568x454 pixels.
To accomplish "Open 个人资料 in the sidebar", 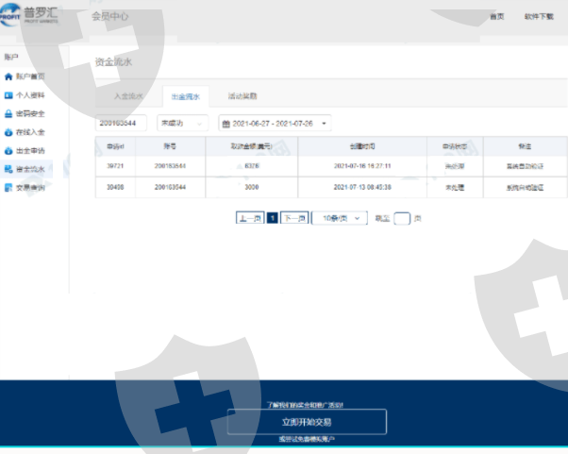I will 30,95.
